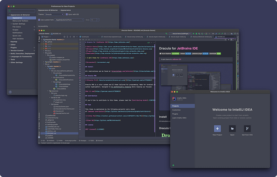This screenshot has width=277, height=177.
Task: Open Problems tool window from bottom bar
Action: click(x=51, y=140)
